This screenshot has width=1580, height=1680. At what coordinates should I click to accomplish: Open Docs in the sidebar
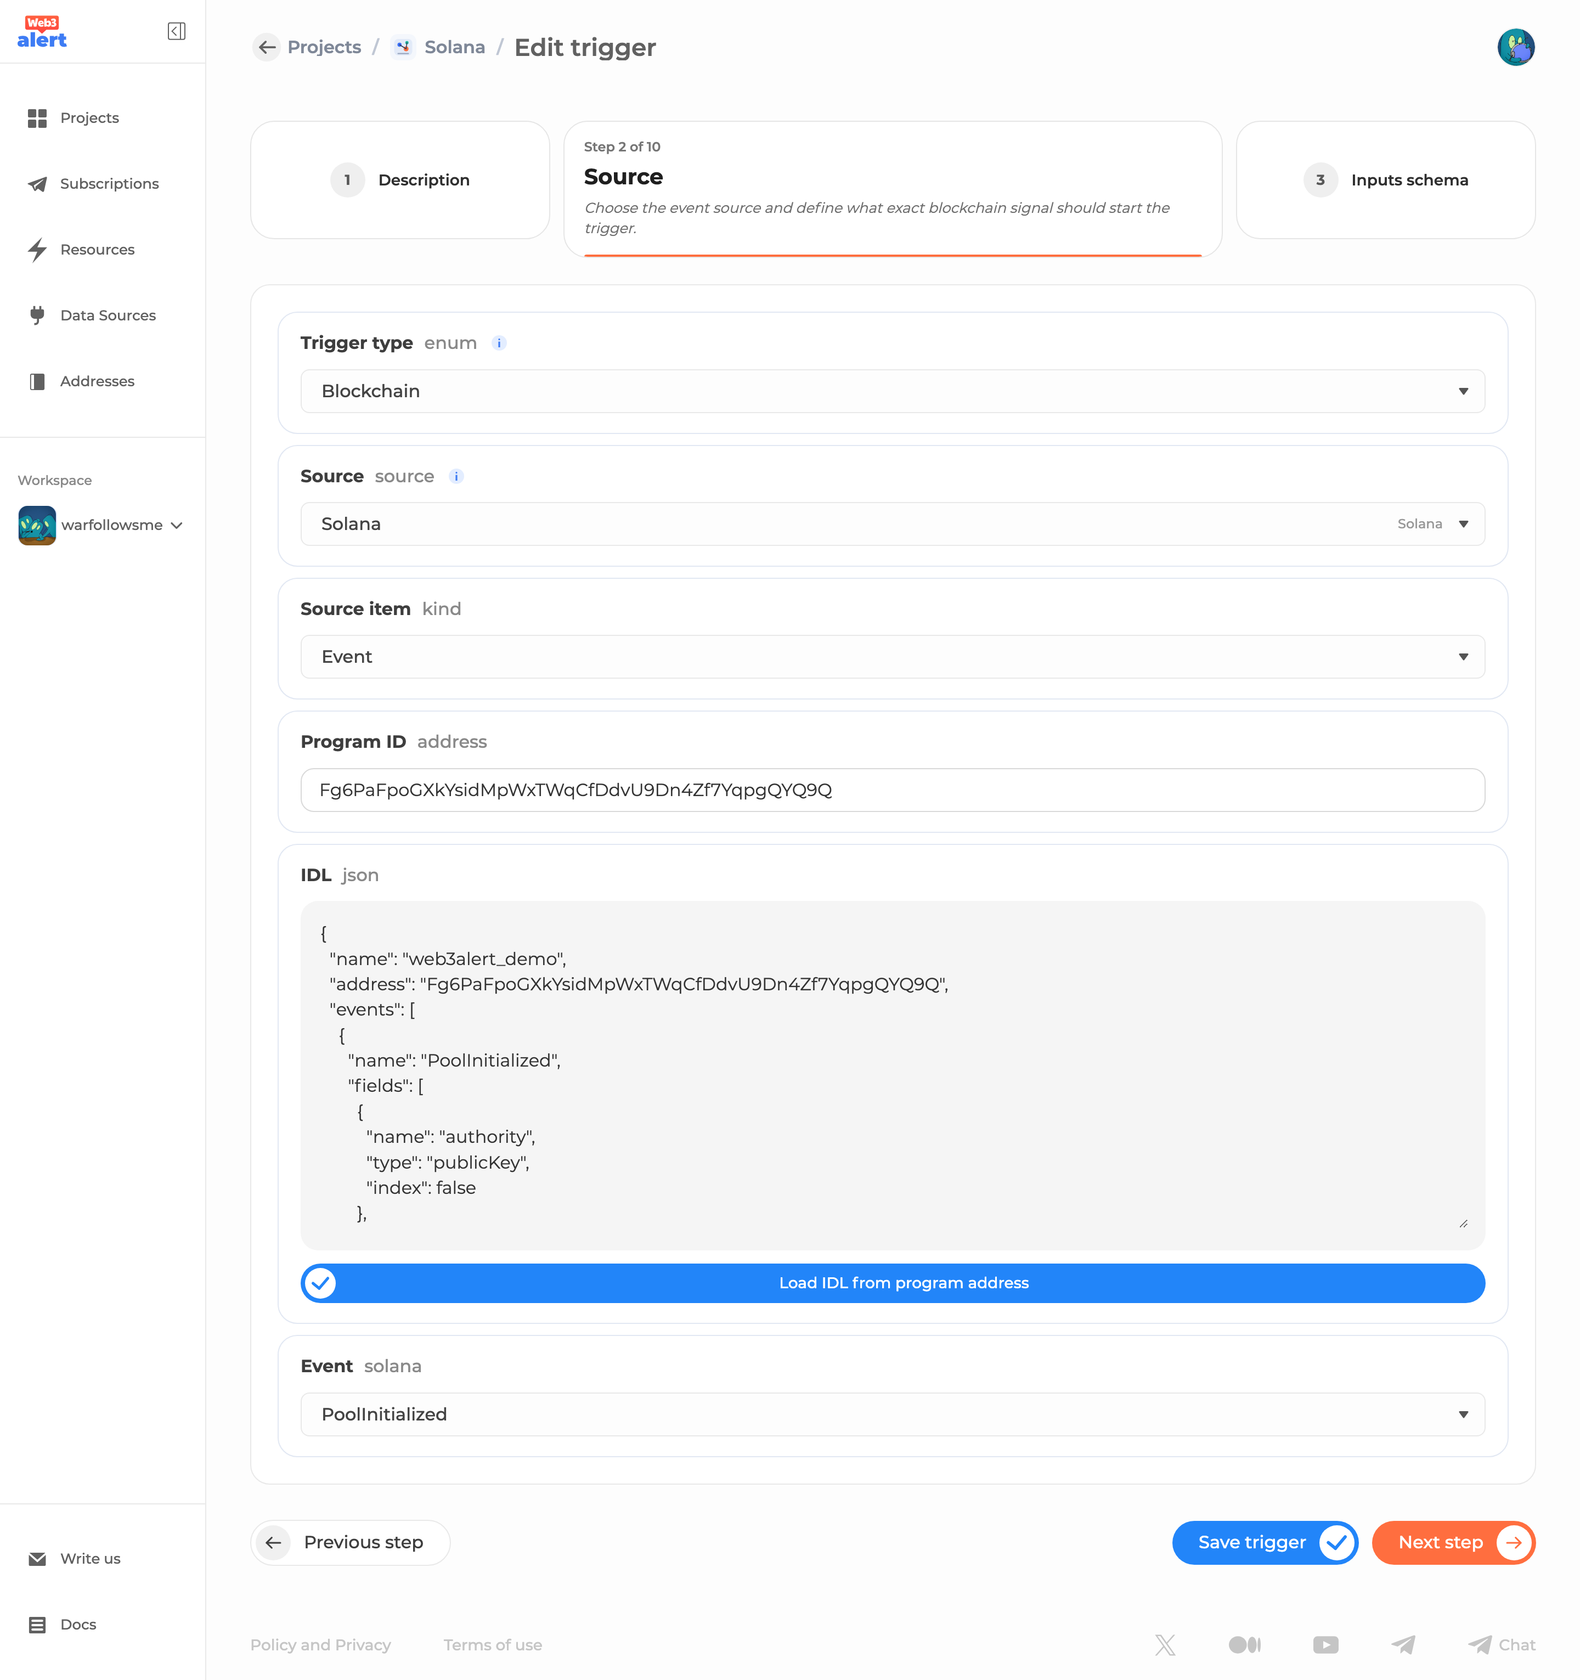pyautogui.click(x=78, y=1625)
